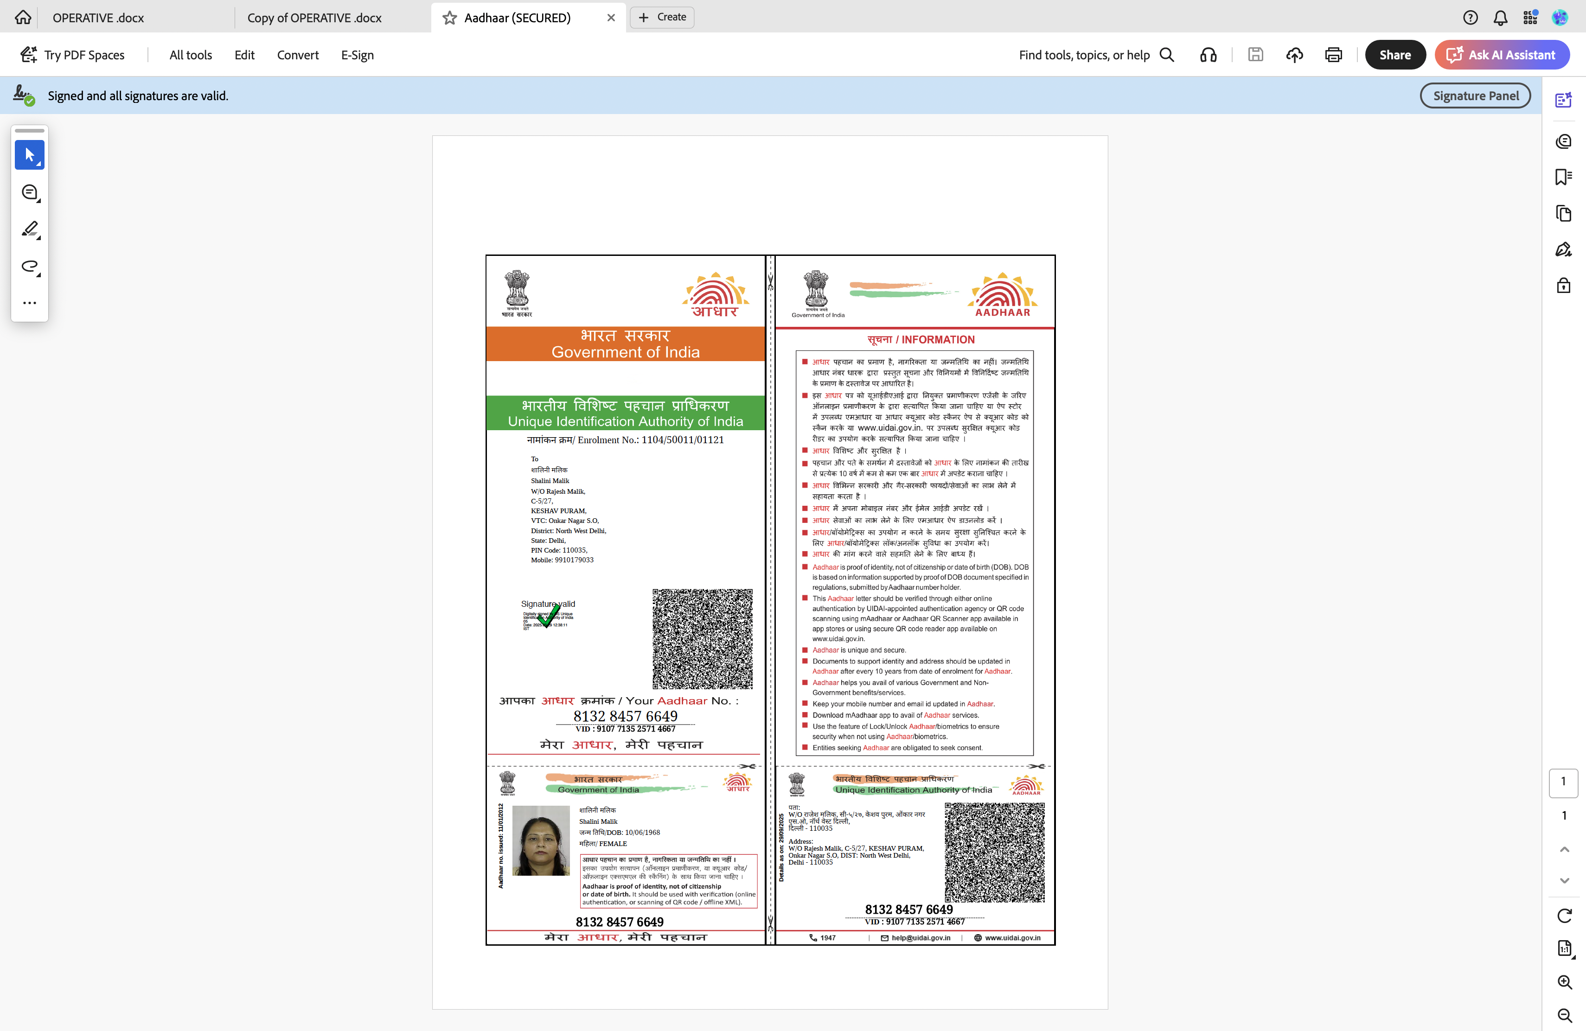1586x1031 pixels.
Task: Go to the next page with the down chevron
Action: pos(1564,880)
